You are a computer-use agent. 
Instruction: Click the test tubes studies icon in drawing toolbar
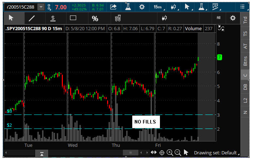118,18
